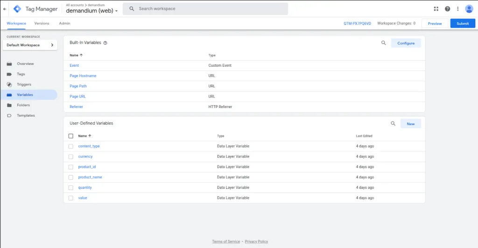The image size is (478, 248).
Task: Click the Built-In Variables help icon
Action: tap(105, 43)
